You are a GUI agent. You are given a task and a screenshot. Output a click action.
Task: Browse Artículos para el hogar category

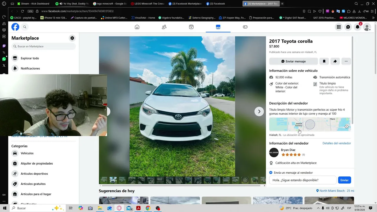(44, 194)
